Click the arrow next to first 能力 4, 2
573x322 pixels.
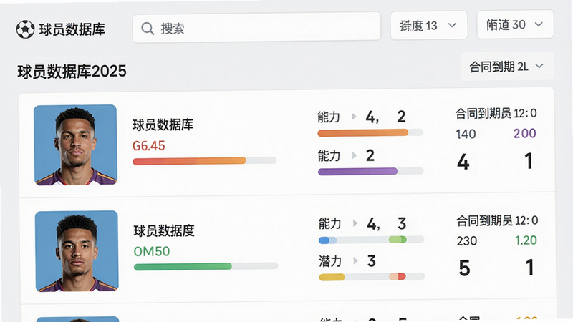pos(354,117)
